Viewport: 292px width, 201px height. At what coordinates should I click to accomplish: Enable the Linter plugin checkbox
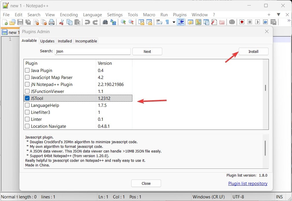point(27,119)
